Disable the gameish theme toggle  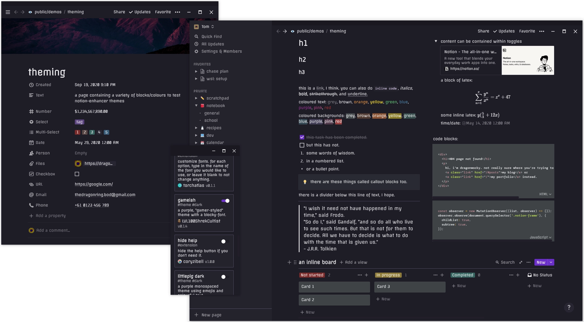pyautogui.click(x=226, y=201)
